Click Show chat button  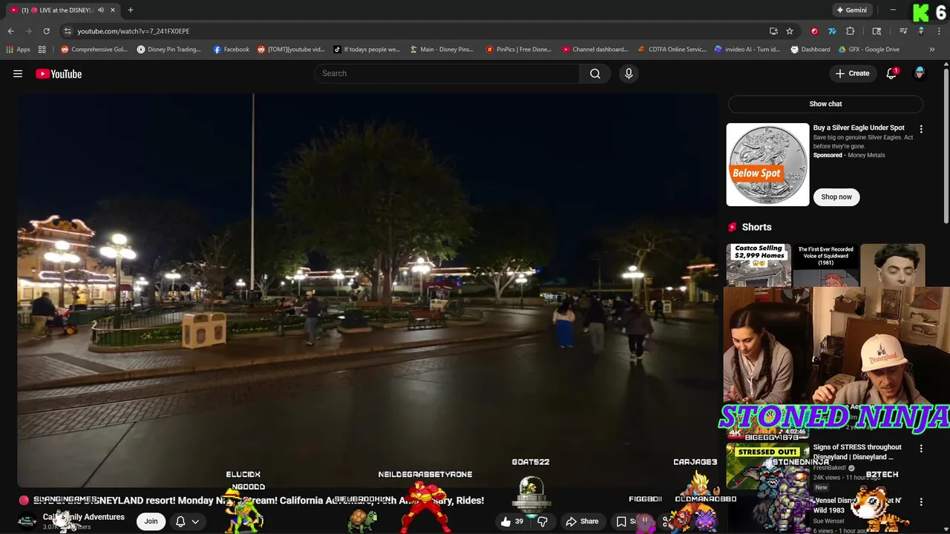825,104
